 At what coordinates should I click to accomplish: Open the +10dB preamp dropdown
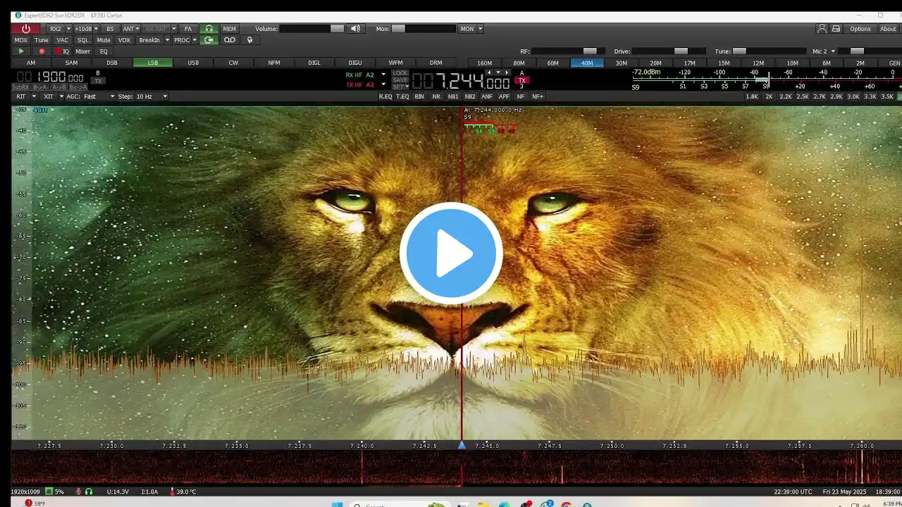(96, 29)
